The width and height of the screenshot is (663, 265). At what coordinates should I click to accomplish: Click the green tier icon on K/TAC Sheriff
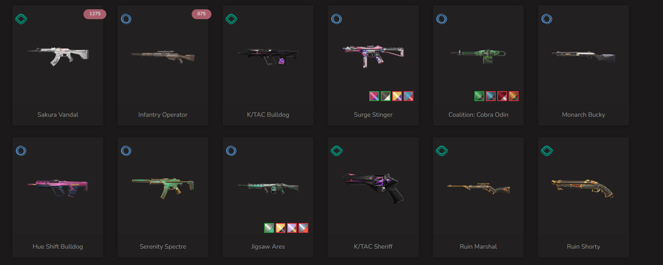coord(337,150)
